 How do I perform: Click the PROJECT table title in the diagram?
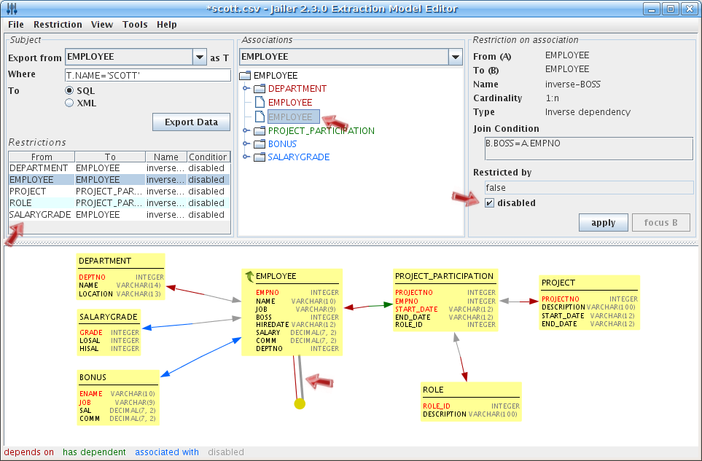[x=558, y=283]
